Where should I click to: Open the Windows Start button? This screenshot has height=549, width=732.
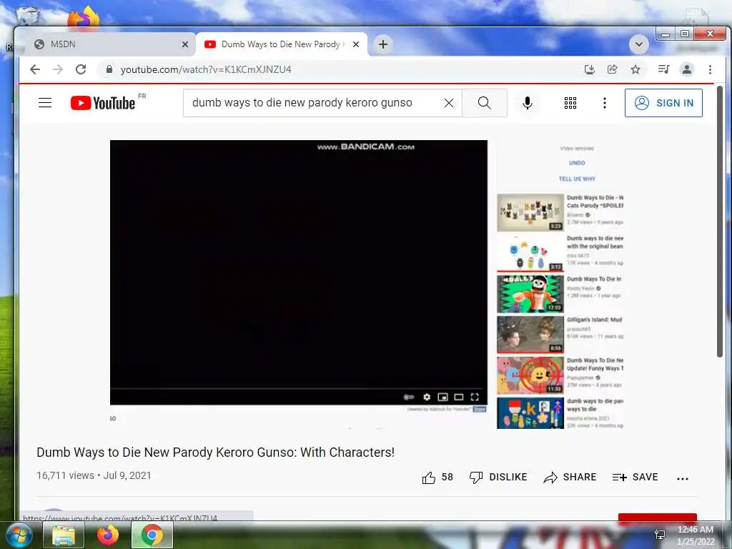click(18, 535)
